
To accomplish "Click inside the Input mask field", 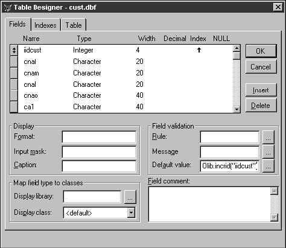I will tap(99, 152).
